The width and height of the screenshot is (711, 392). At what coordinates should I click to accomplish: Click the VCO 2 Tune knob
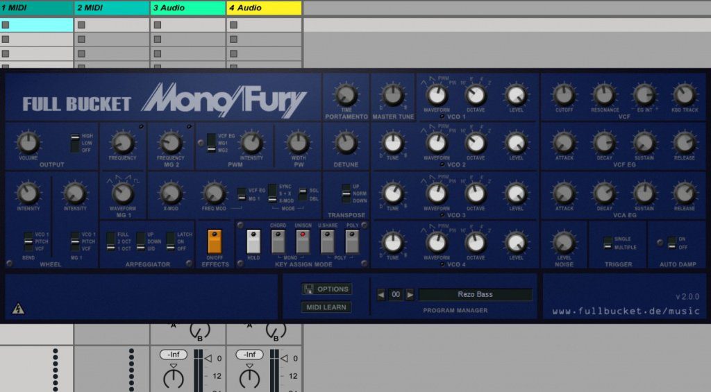click(393, 143)
